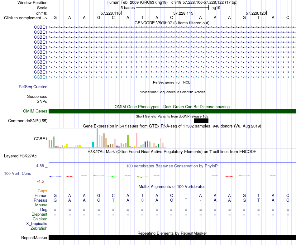
Task: Click the -4.5 PhyloP lower scale value
Action: [41, 181]
